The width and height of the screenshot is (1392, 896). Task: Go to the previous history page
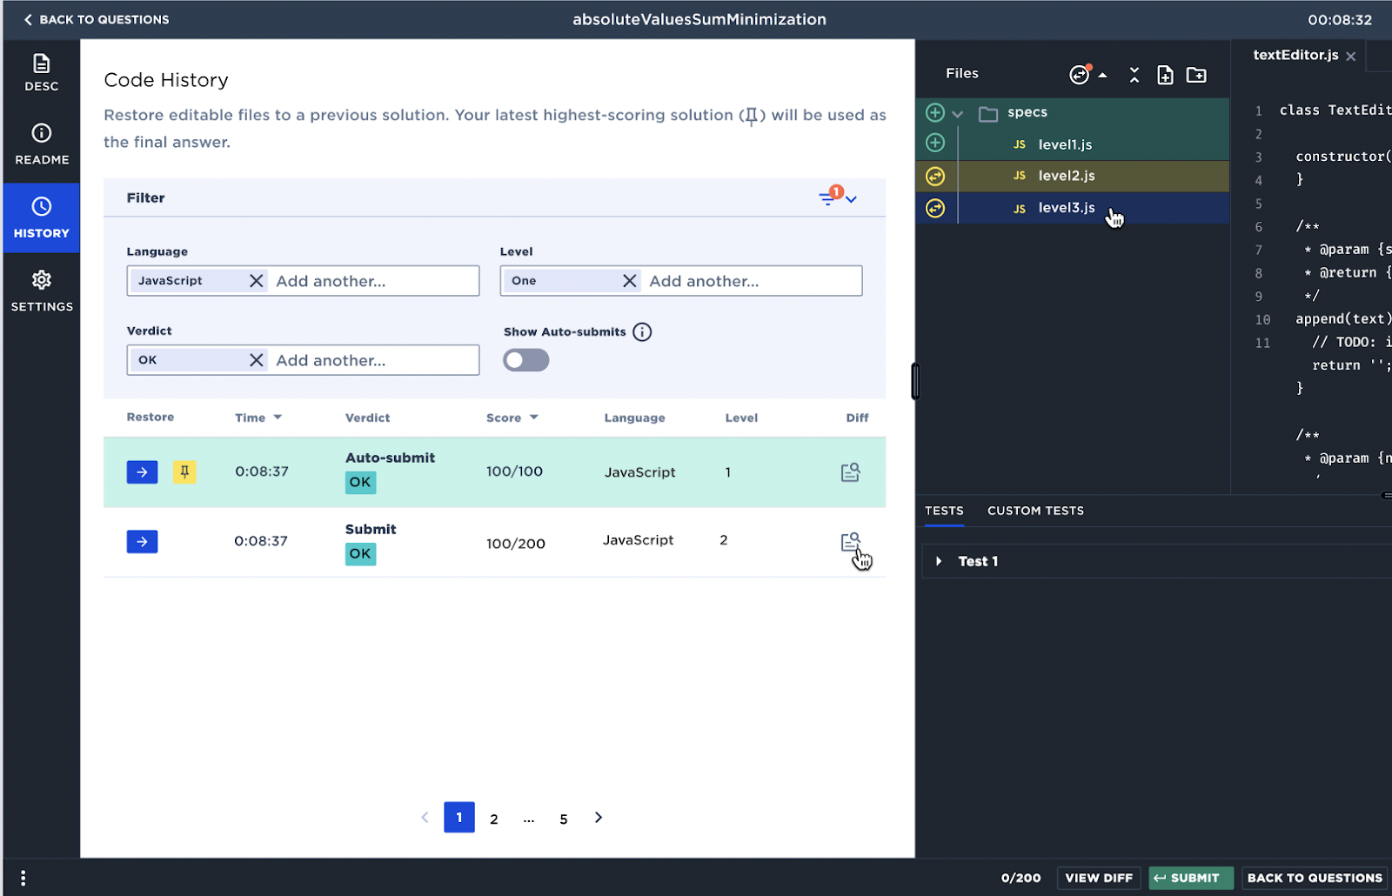(425, 818)
